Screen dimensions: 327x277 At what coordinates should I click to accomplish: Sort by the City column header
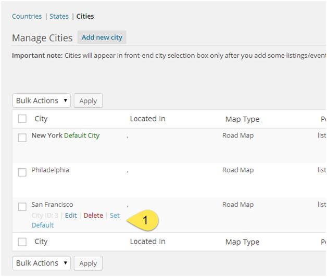41,119
